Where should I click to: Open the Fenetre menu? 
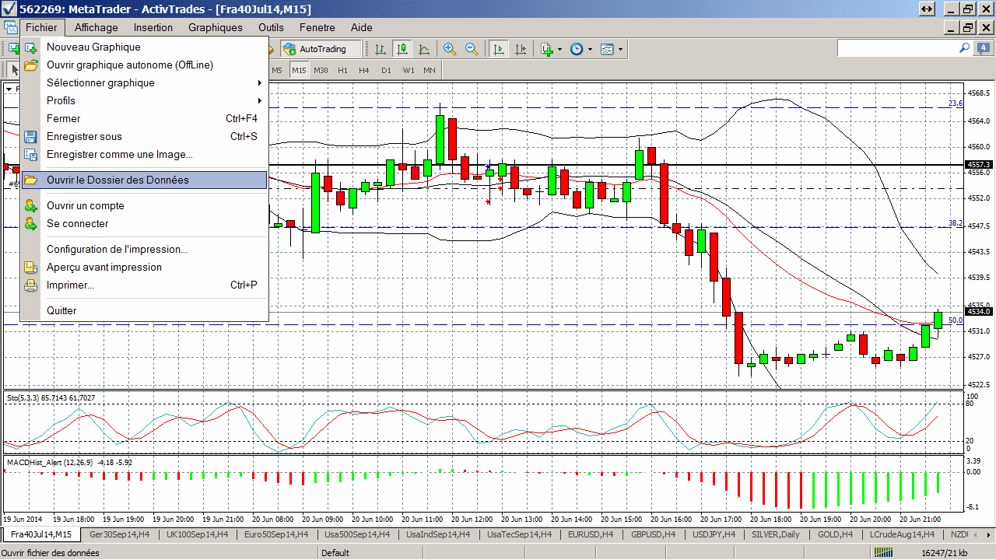pos(317,27)
